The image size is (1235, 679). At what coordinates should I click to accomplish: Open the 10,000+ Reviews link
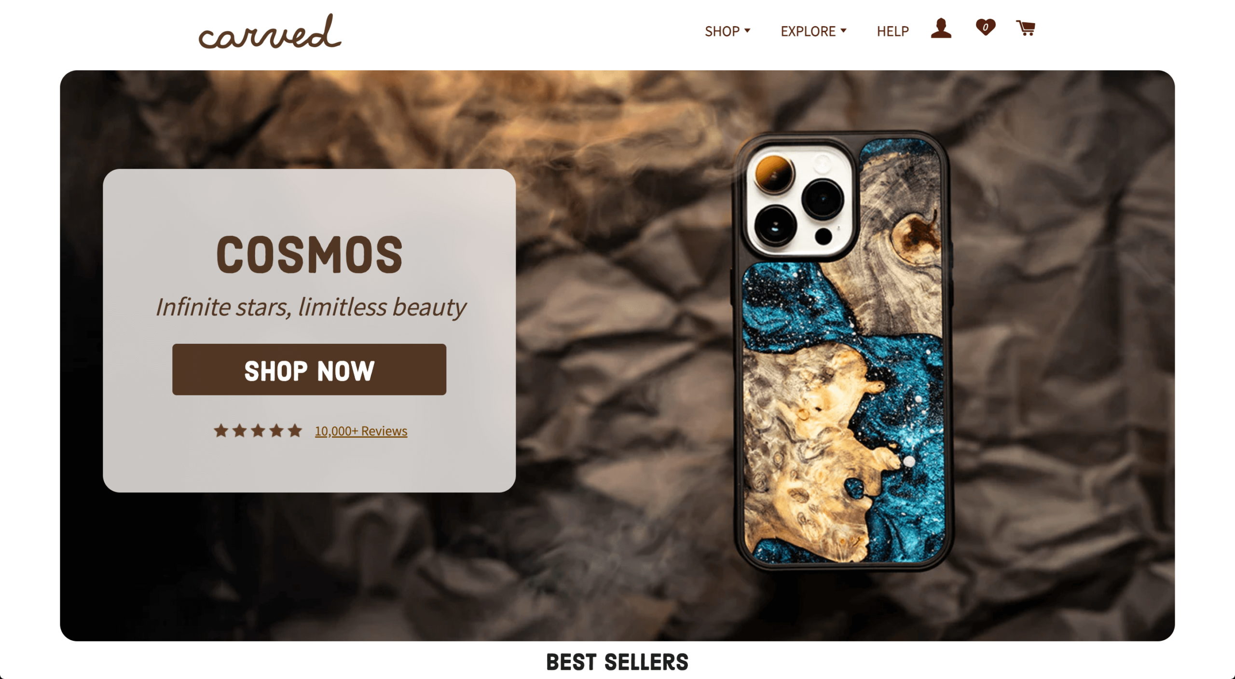click(361, 431)
